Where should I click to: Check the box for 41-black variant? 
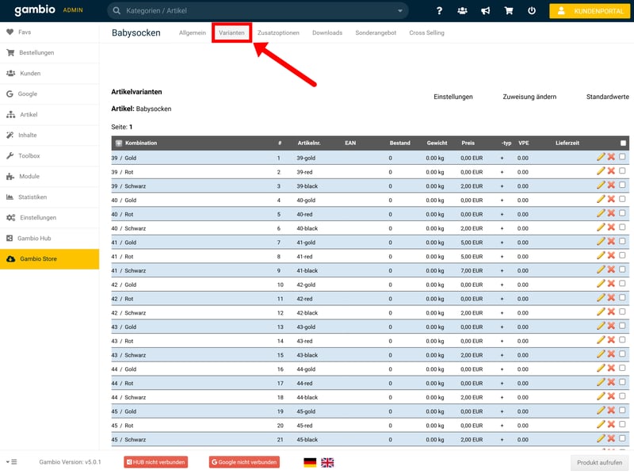(622, 269)
